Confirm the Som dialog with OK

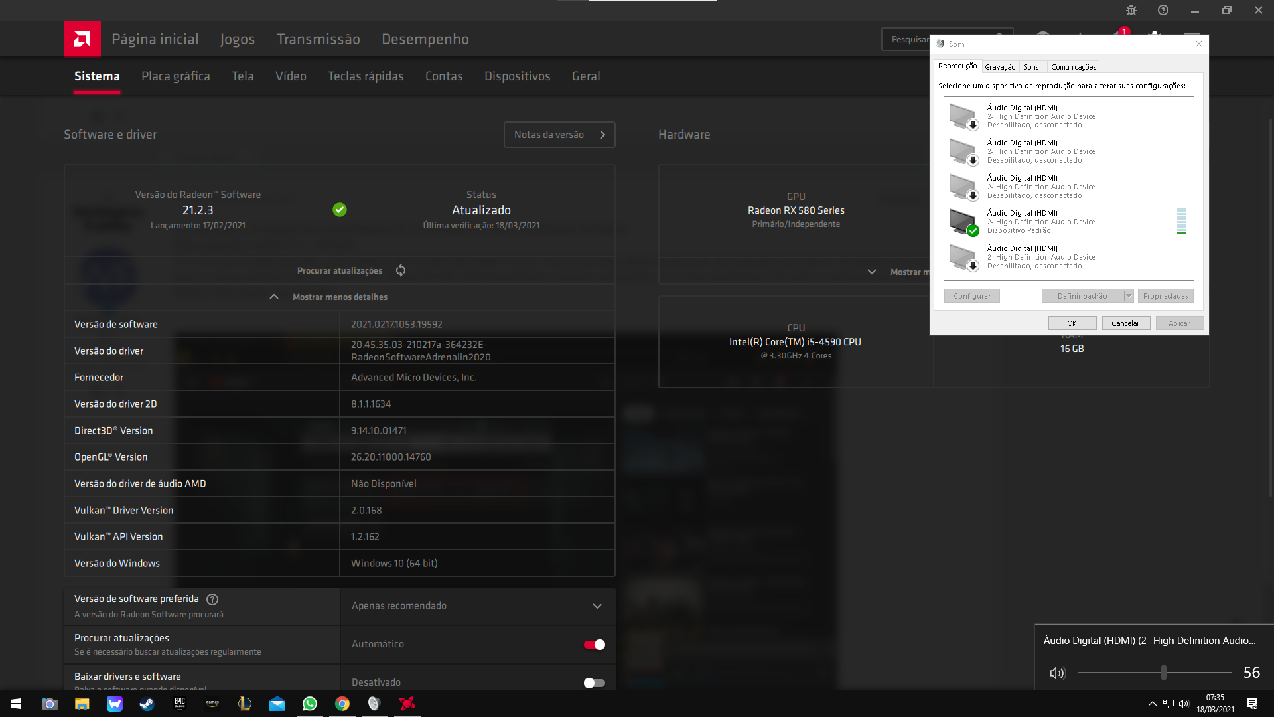(1072, 323)
